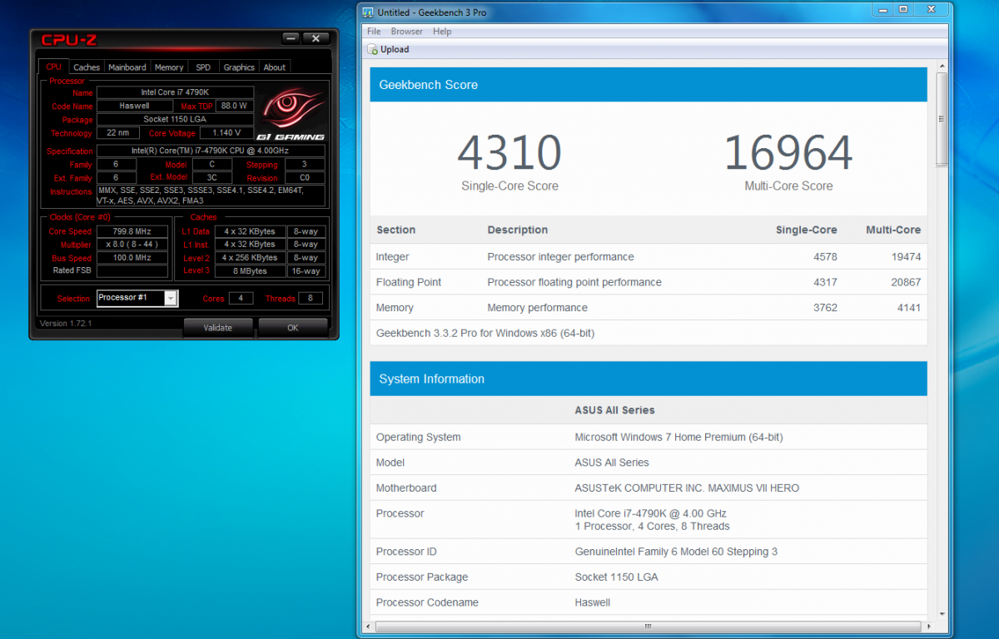999x639 pixels.
Task: Click the Motherboard value 'ASUSTeK COMPUTER INC. MAXIMUS VII HERO'
Action: [687, 488]
